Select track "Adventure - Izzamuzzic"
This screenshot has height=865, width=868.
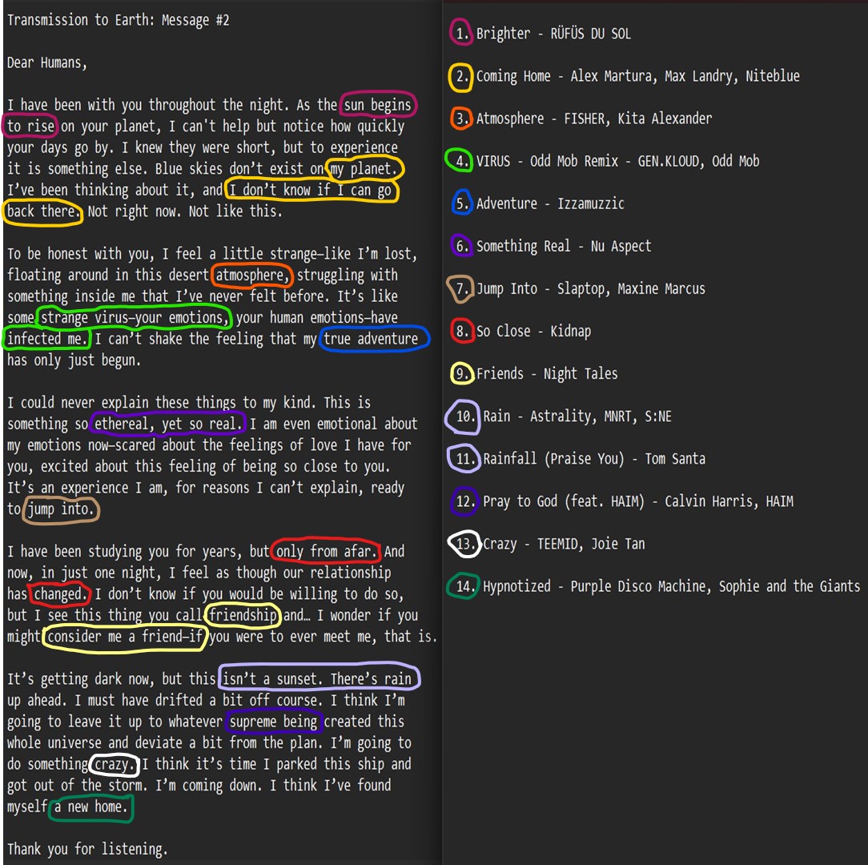coord(549,203)
